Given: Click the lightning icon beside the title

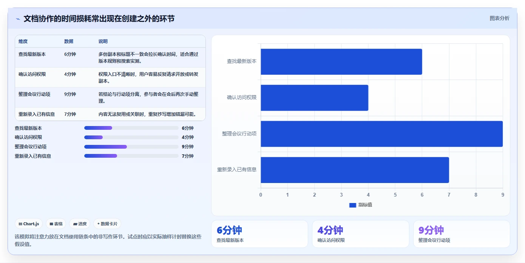Looking at the screenshot, I should [x=18, y=19].
